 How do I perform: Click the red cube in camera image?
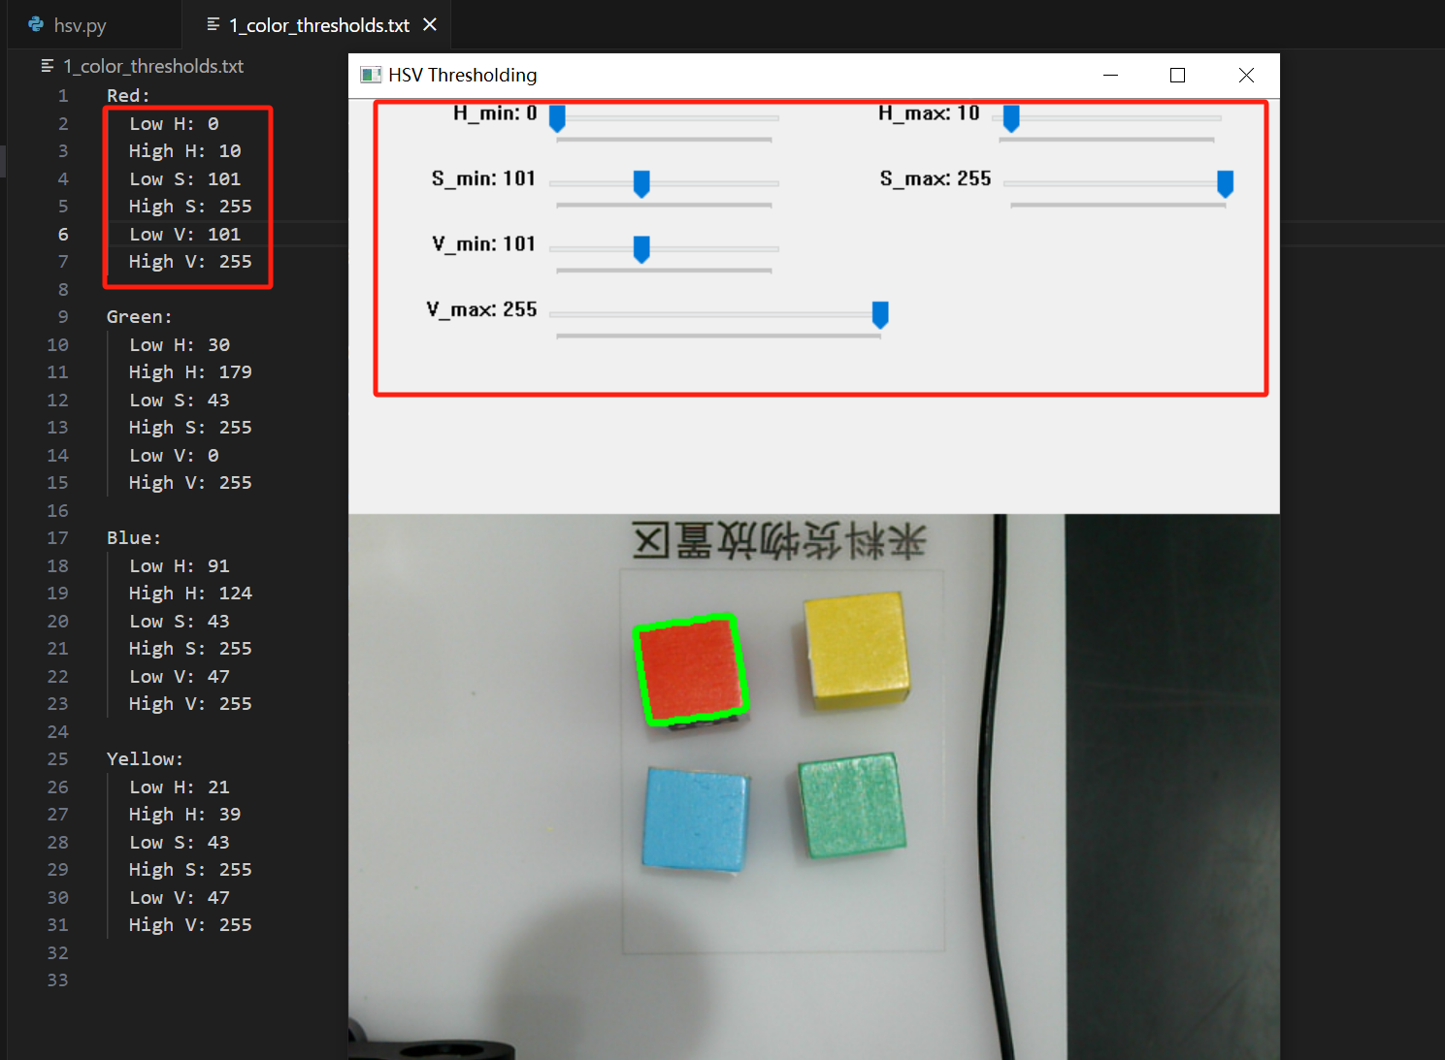(690, 670)
